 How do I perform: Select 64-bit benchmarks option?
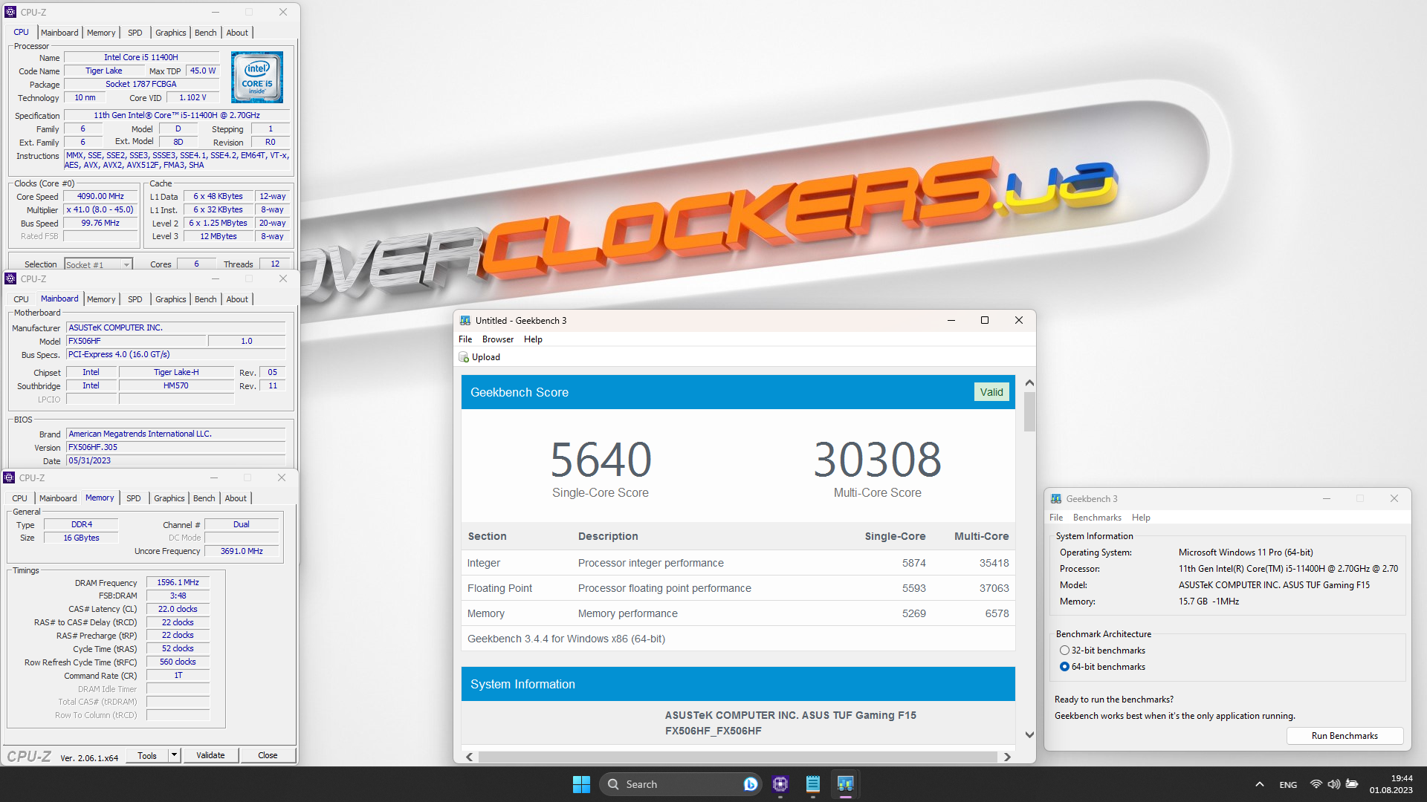tap(1064, 667)
